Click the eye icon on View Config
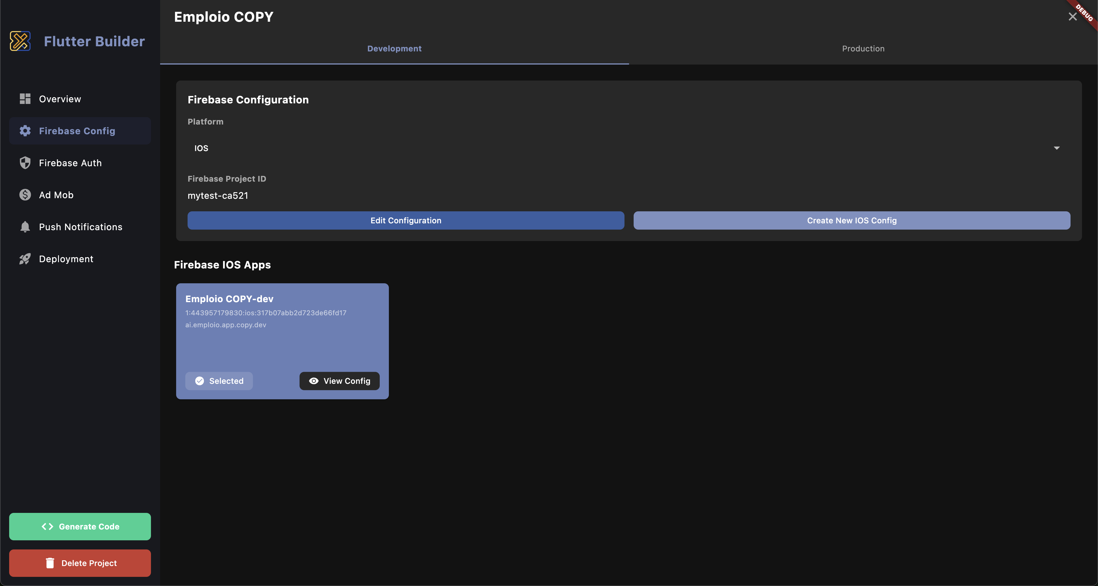1098x586 pixels. pyautogui.click(x=314, y=381)
